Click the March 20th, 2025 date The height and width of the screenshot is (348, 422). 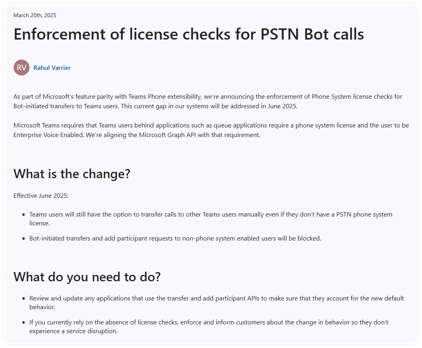(35, 15)
